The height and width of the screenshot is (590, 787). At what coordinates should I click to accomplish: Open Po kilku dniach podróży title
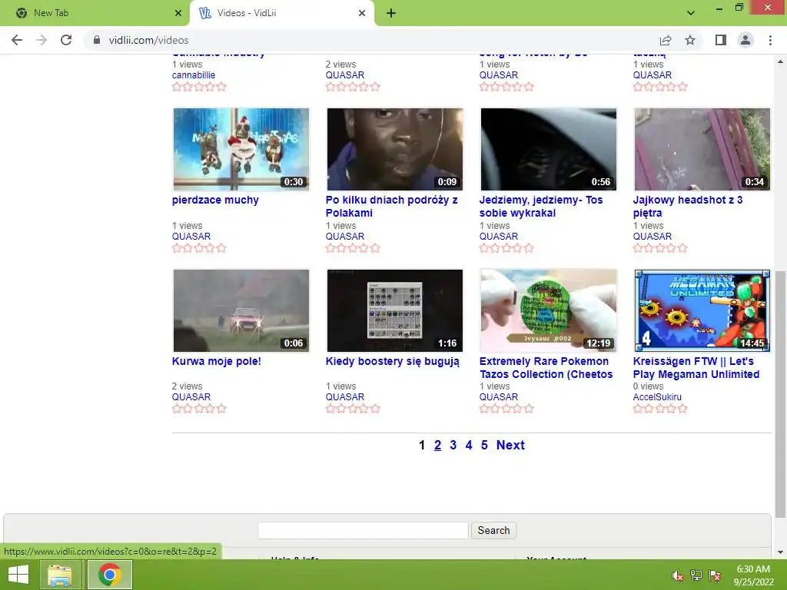[391, 206]
